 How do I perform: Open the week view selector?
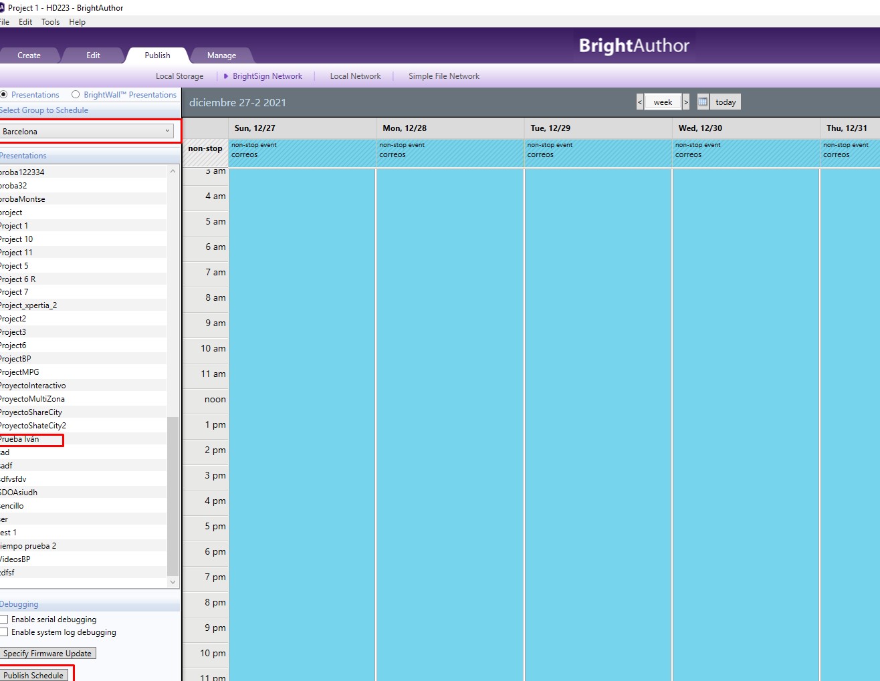(x=663, y=102)
